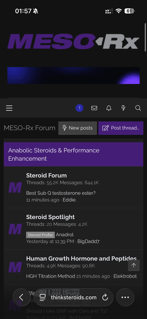This screenshot has width=147, height=319.
Task: Open the Steroid Spotlight section
Action: coord(51,217)
